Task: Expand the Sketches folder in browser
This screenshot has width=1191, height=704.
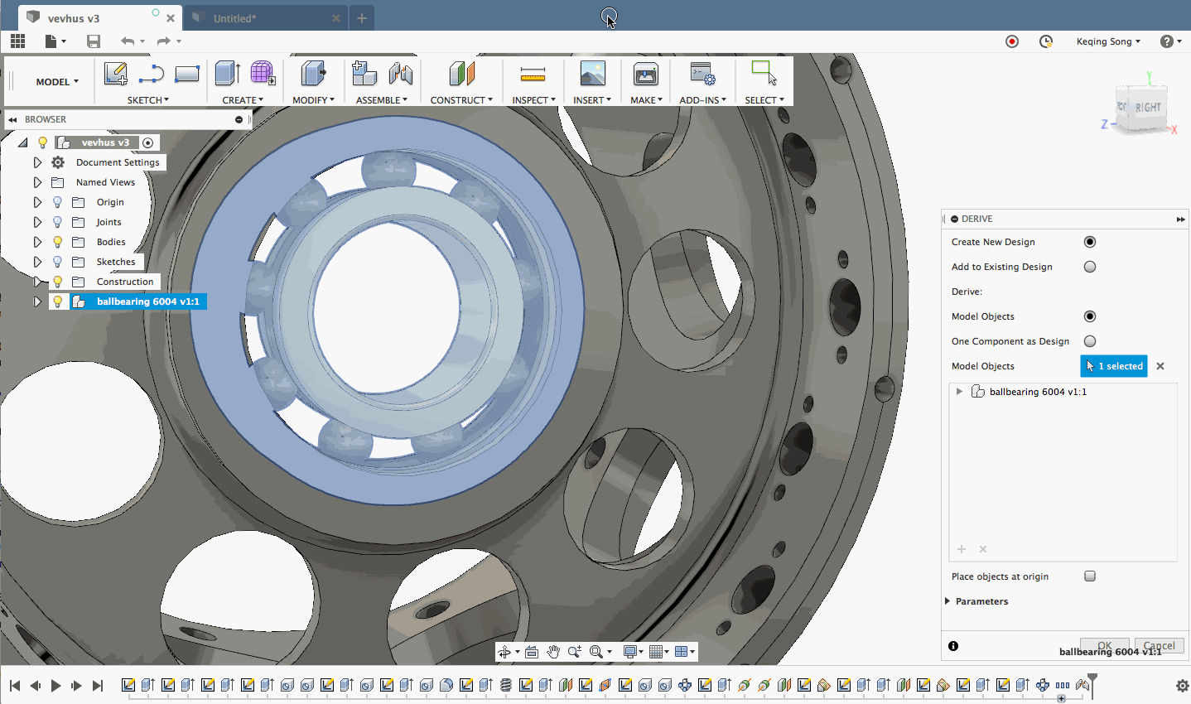Action: (x=37, y=262)
